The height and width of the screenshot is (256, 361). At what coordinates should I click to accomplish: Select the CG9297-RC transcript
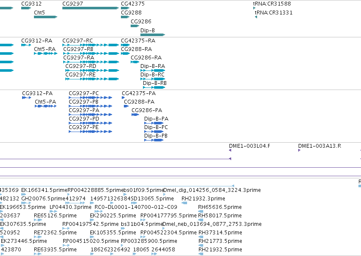pyautogui.click(x=90, y=45)
